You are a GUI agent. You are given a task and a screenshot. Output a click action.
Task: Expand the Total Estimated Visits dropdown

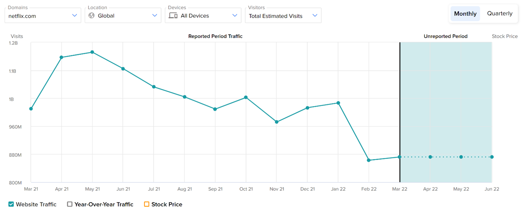[x=283, y=16]
